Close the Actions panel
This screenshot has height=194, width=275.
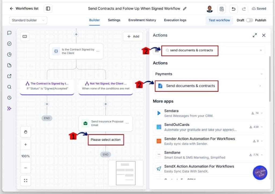pyautogui.click(x=264, y=35)
